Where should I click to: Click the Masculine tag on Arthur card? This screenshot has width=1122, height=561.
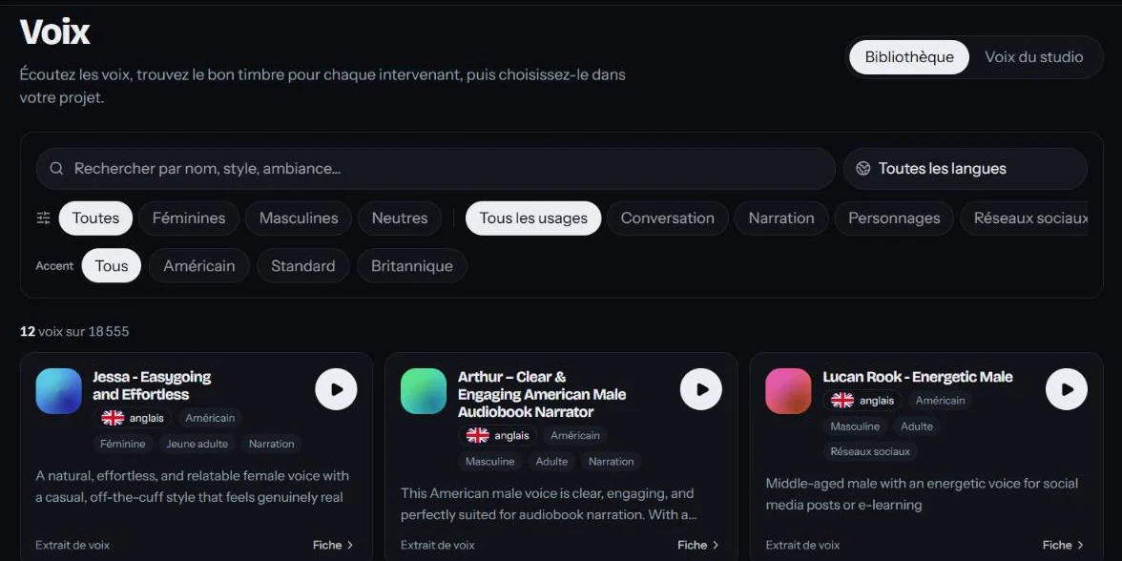point(490,462)
